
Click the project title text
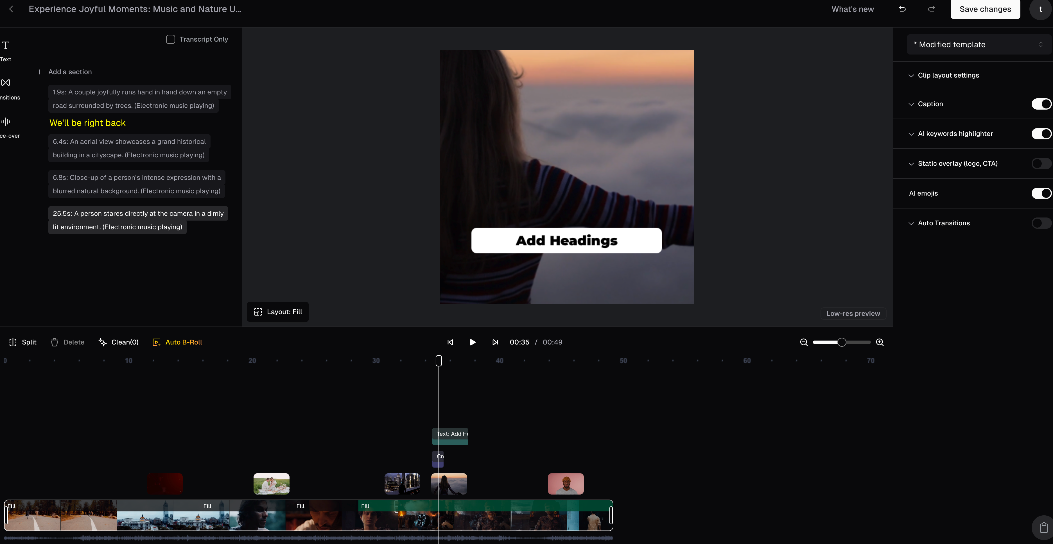pos(135,9)
